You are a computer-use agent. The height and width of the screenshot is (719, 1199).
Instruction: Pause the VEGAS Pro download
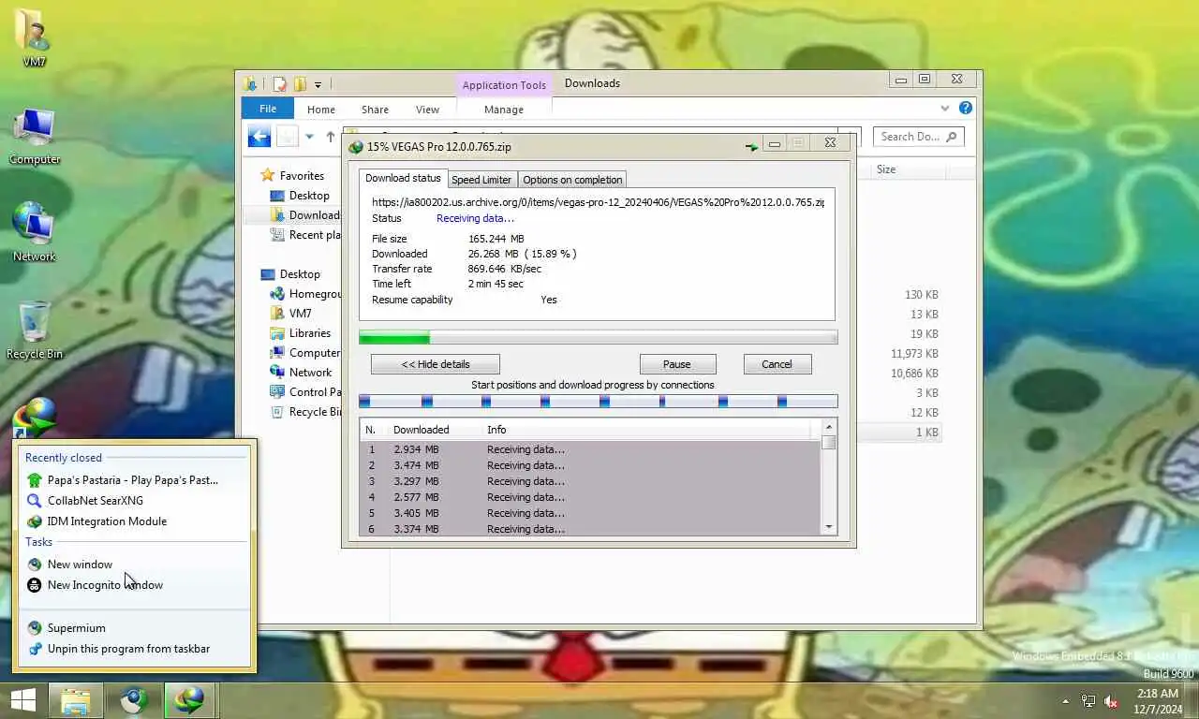[677, 364]
